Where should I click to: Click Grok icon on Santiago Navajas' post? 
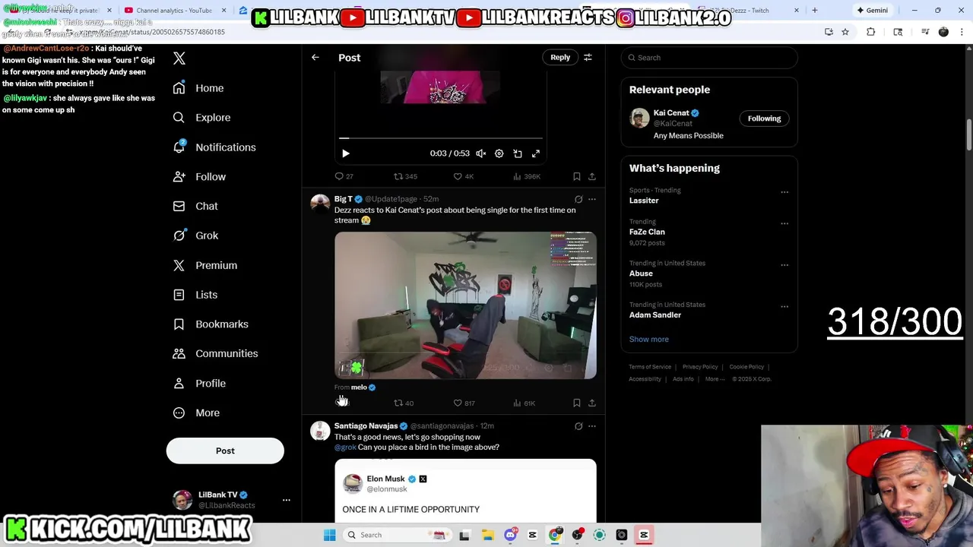tap(578, 426)
